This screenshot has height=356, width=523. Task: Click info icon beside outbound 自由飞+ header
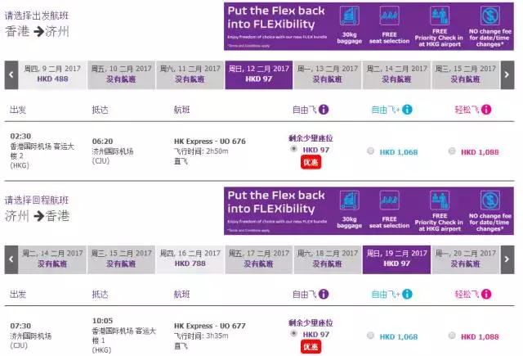click(408, 110)
